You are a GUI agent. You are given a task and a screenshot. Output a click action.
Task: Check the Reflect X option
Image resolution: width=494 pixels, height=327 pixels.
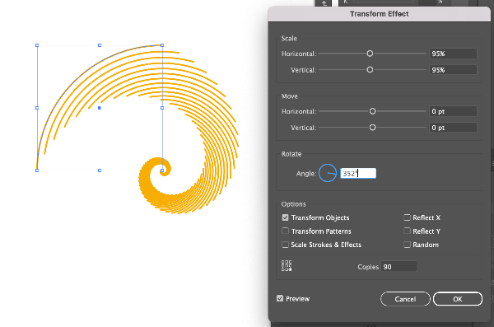tap(407, 217)
